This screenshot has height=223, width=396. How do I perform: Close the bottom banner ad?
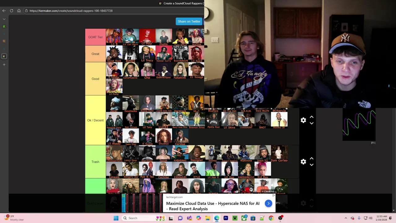pyautogui.click(x=268, y=191)
